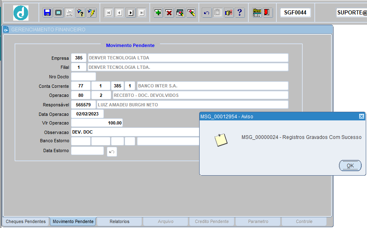367x228 pixels.
Task: Click the Movimento Pendente heading
Action: [130, 45]
